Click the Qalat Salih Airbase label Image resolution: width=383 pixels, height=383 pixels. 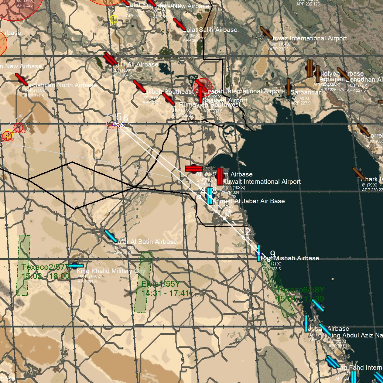coord(210,30)
